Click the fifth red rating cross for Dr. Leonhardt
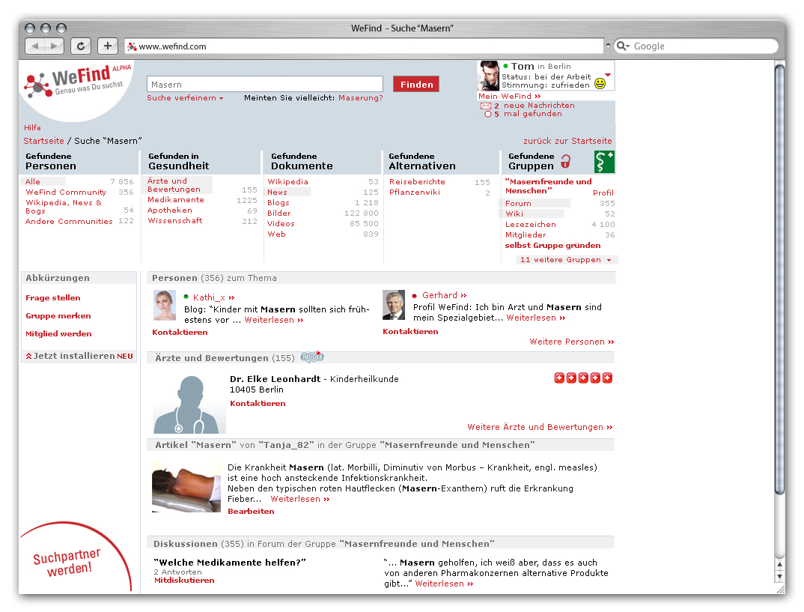Image resolution: width=804 pixels, height=612 pixels. point(607,378)
